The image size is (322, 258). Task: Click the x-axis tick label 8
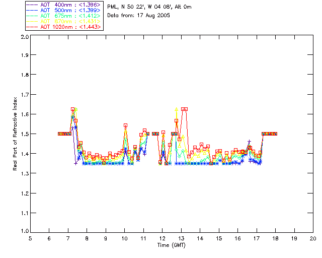[x=87, y=238]
